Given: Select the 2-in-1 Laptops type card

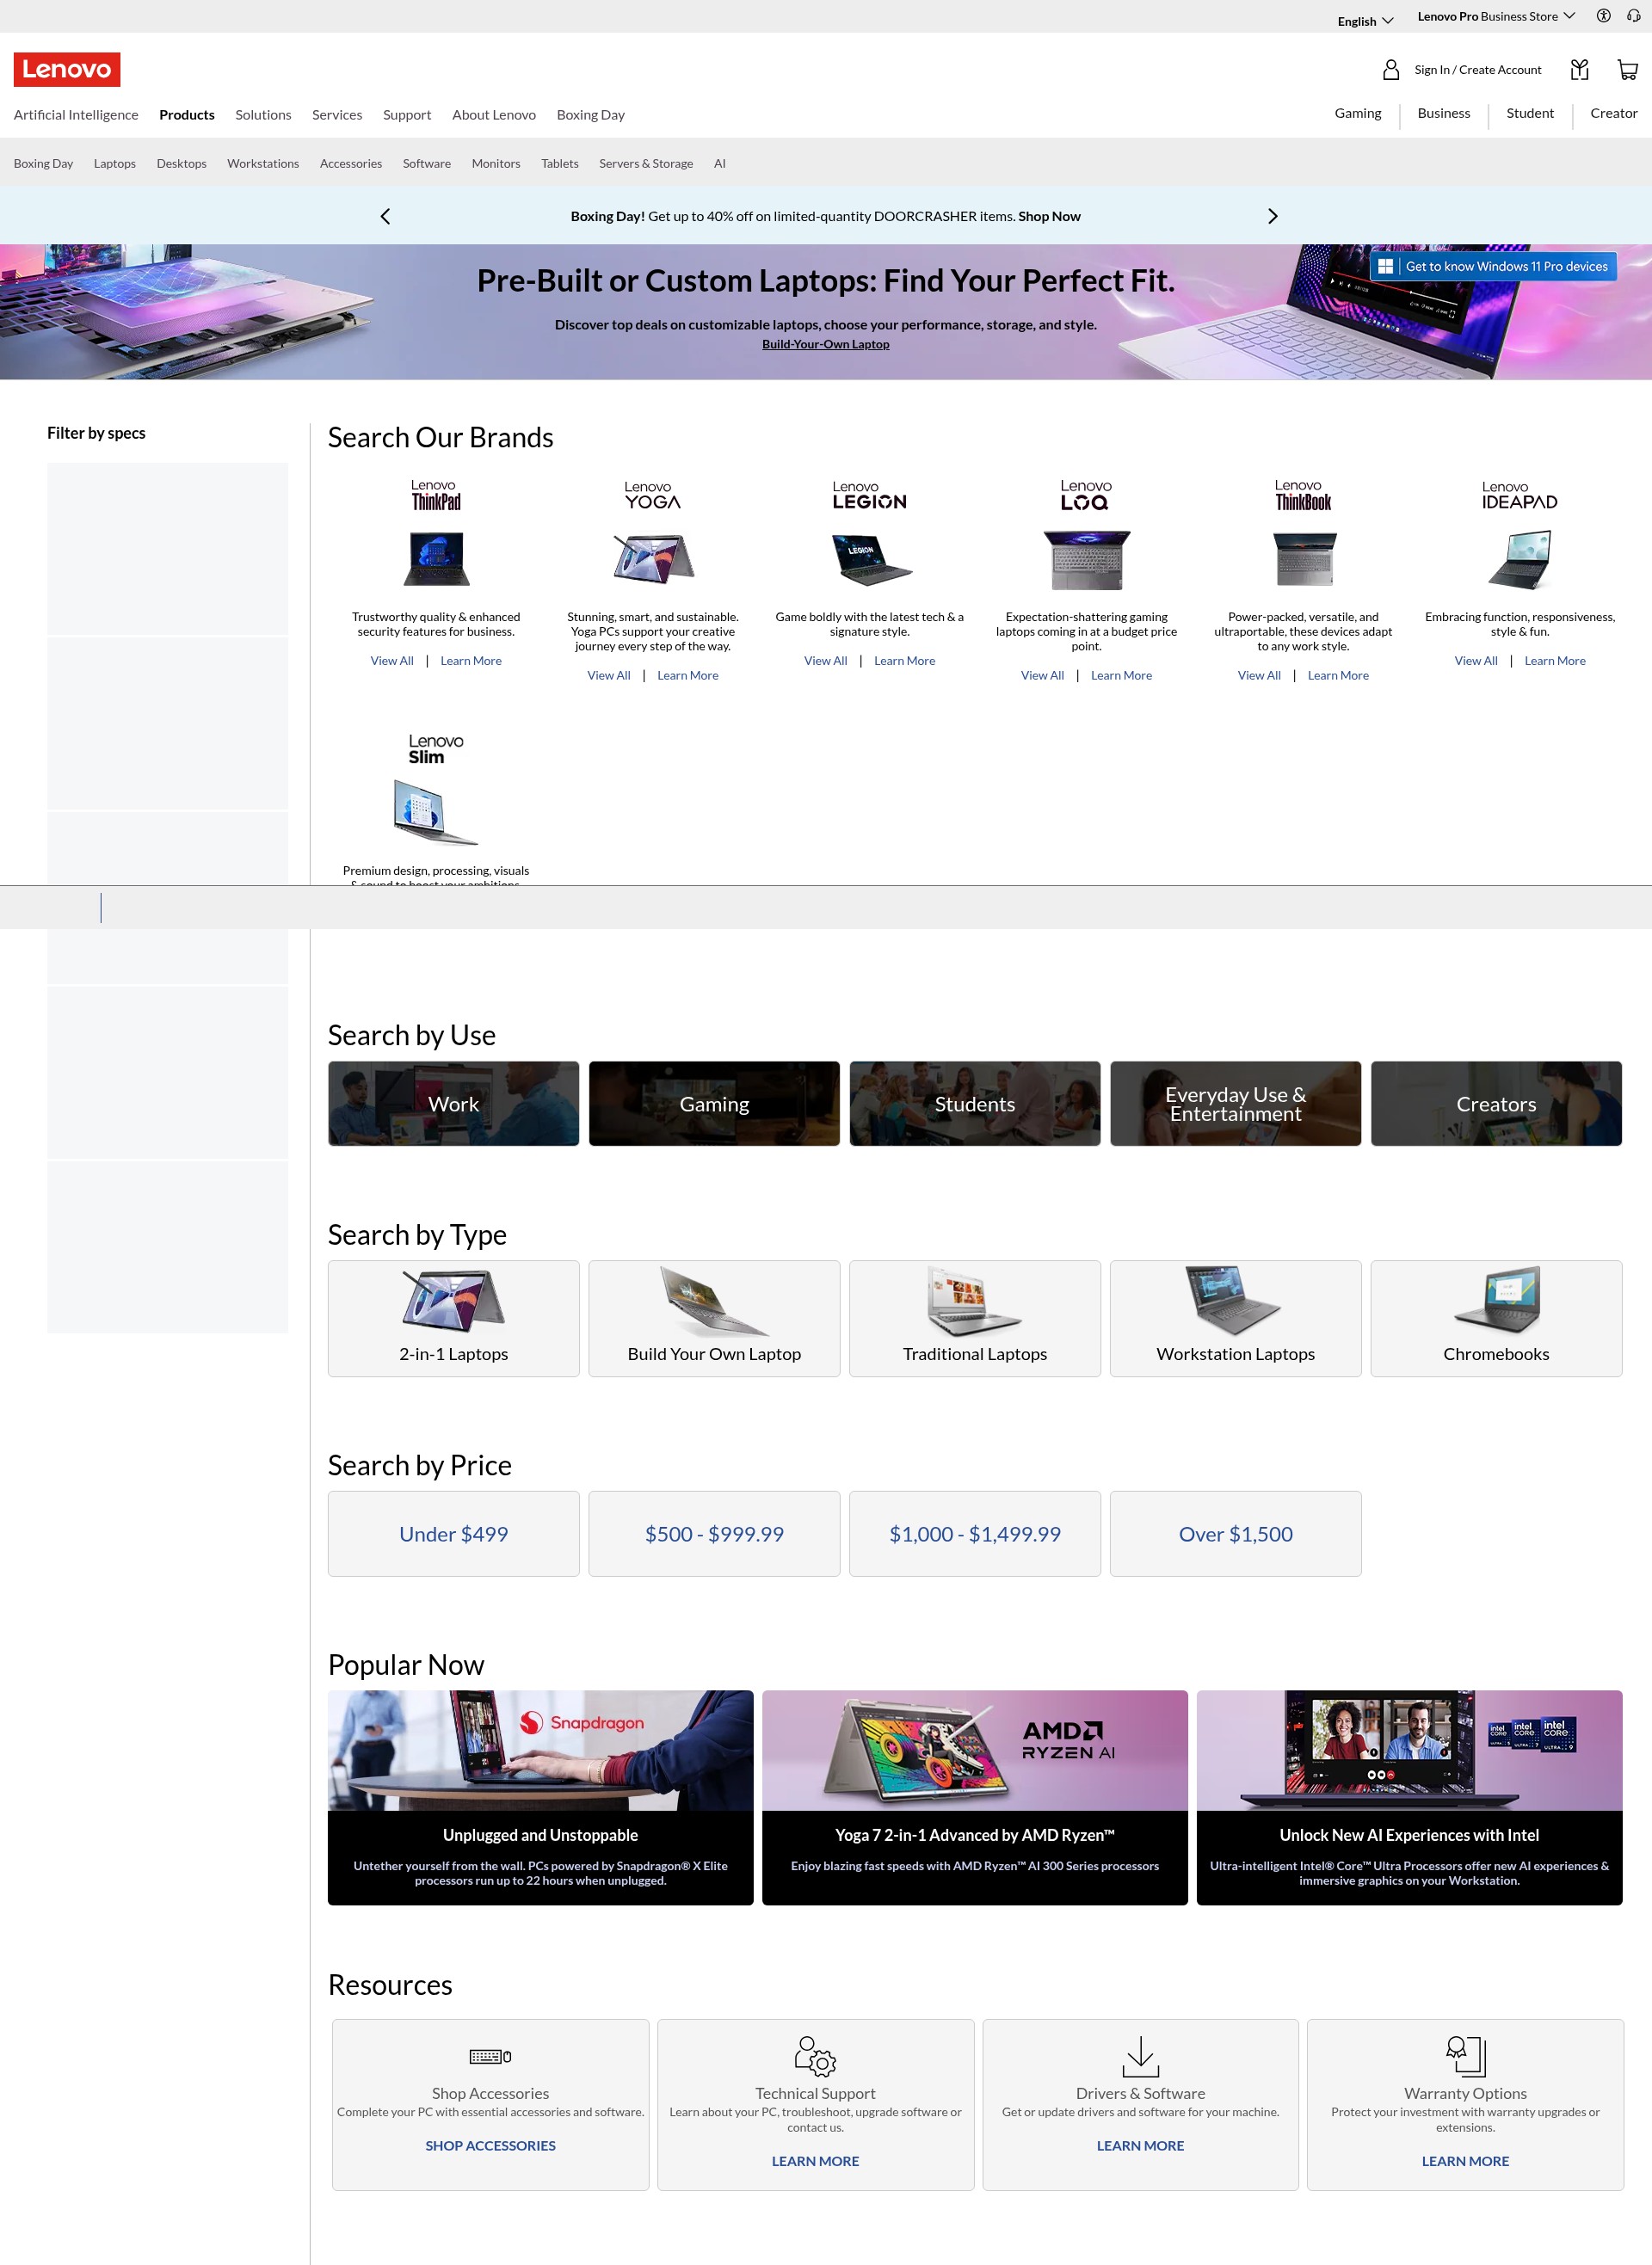Looking at the screenshot, I should tap(453, 1319).
